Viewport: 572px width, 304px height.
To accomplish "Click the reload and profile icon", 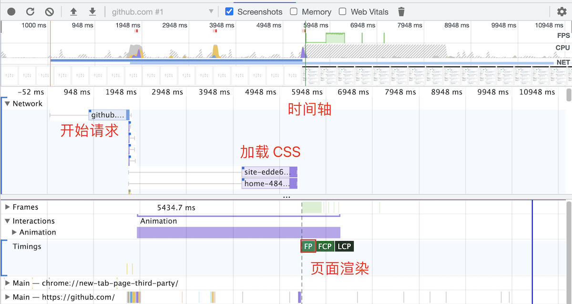I will (30, 12).
